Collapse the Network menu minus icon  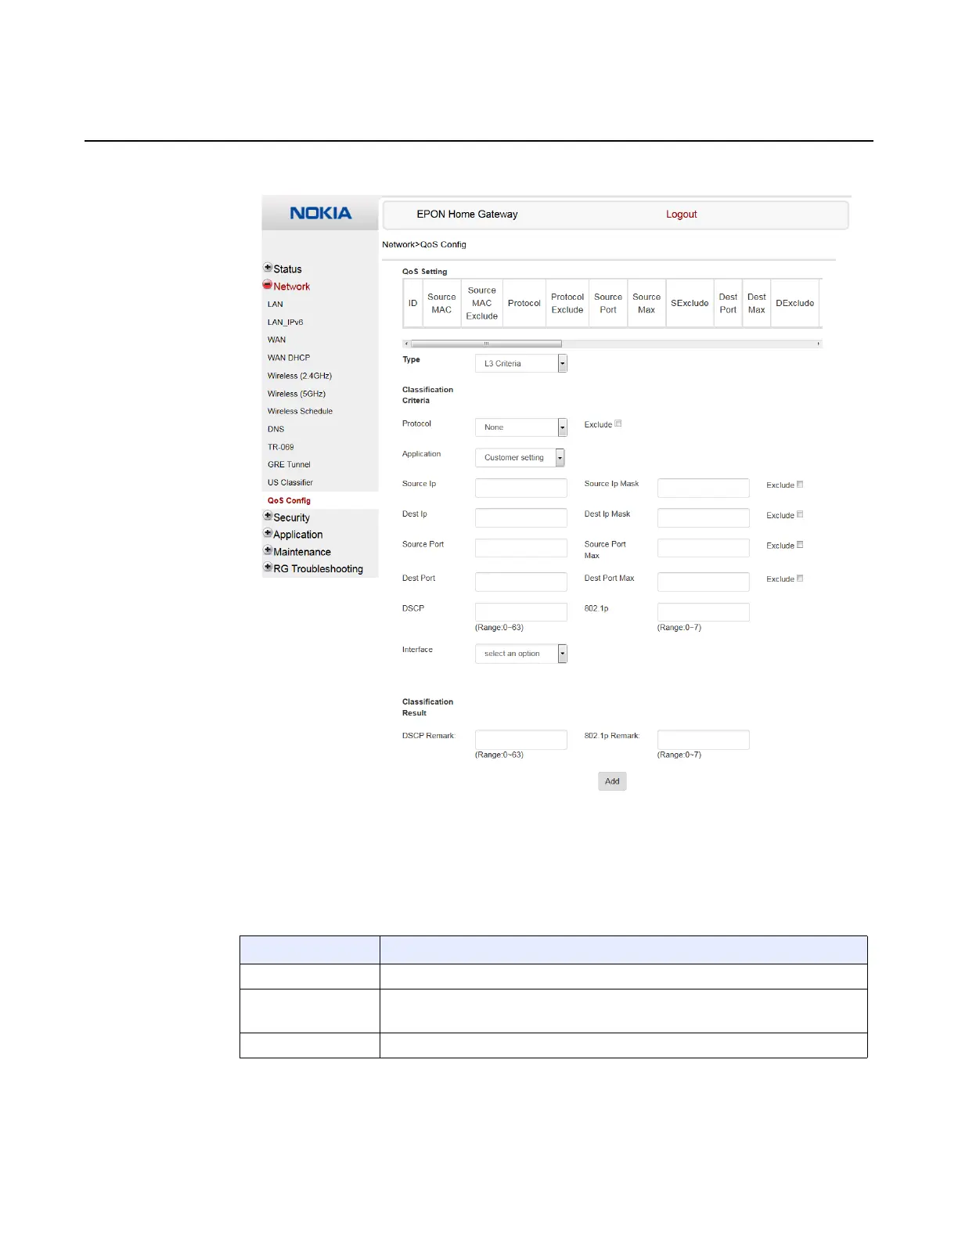click(x=268, y=285)
